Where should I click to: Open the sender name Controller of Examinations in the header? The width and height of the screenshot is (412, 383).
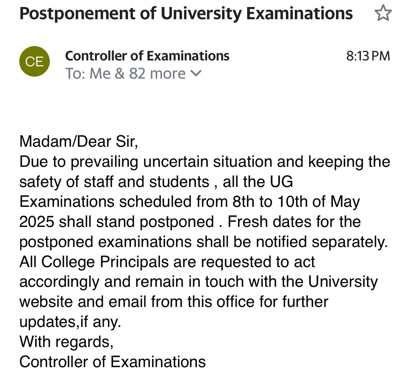click(147, 56)
